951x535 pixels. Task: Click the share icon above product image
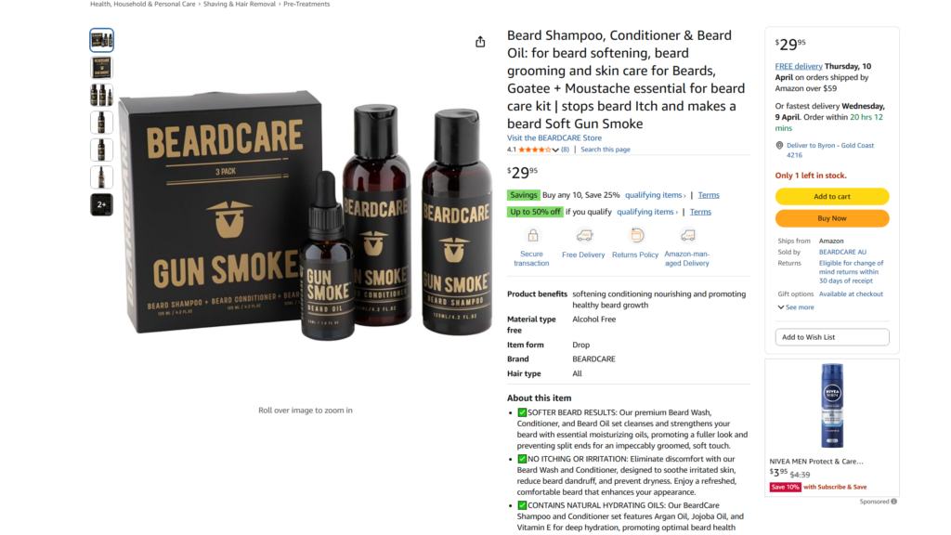pyautogui.click(x=480, y=42)
